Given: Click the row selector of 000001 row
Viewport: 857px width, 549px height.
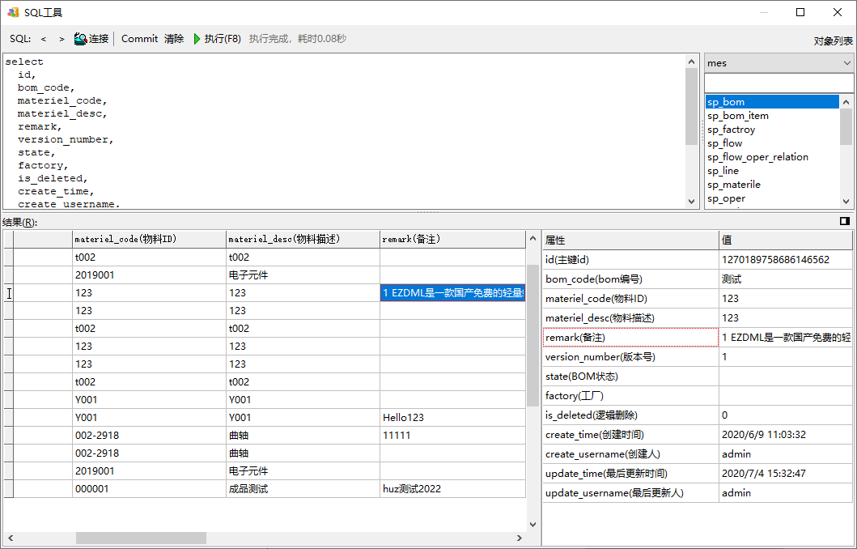Looking at the screenshot, I should pos(8,489).
